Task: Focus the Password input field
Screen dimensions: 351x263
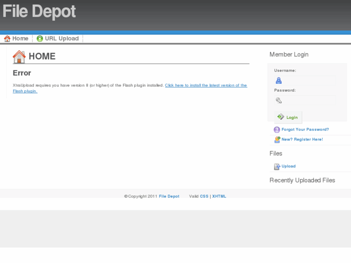Action: tap(305, 100)
